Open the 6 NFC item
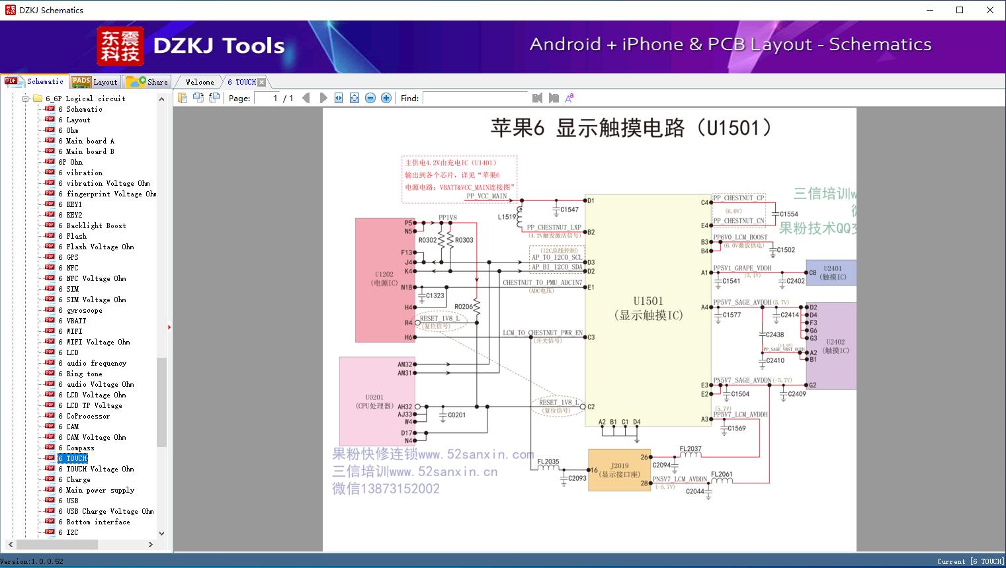 [x=68, y=268]
